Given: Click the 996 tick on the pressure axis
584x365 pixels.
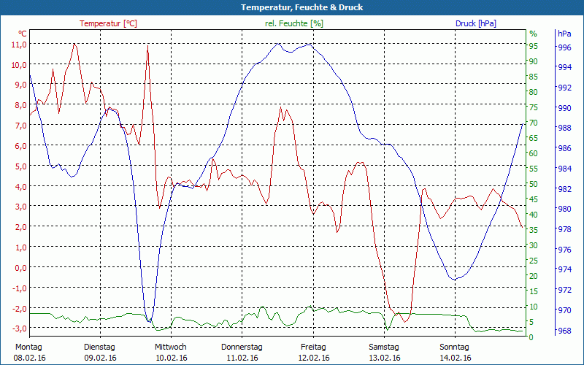Looking at the screenshot, I should click(564, 47).
